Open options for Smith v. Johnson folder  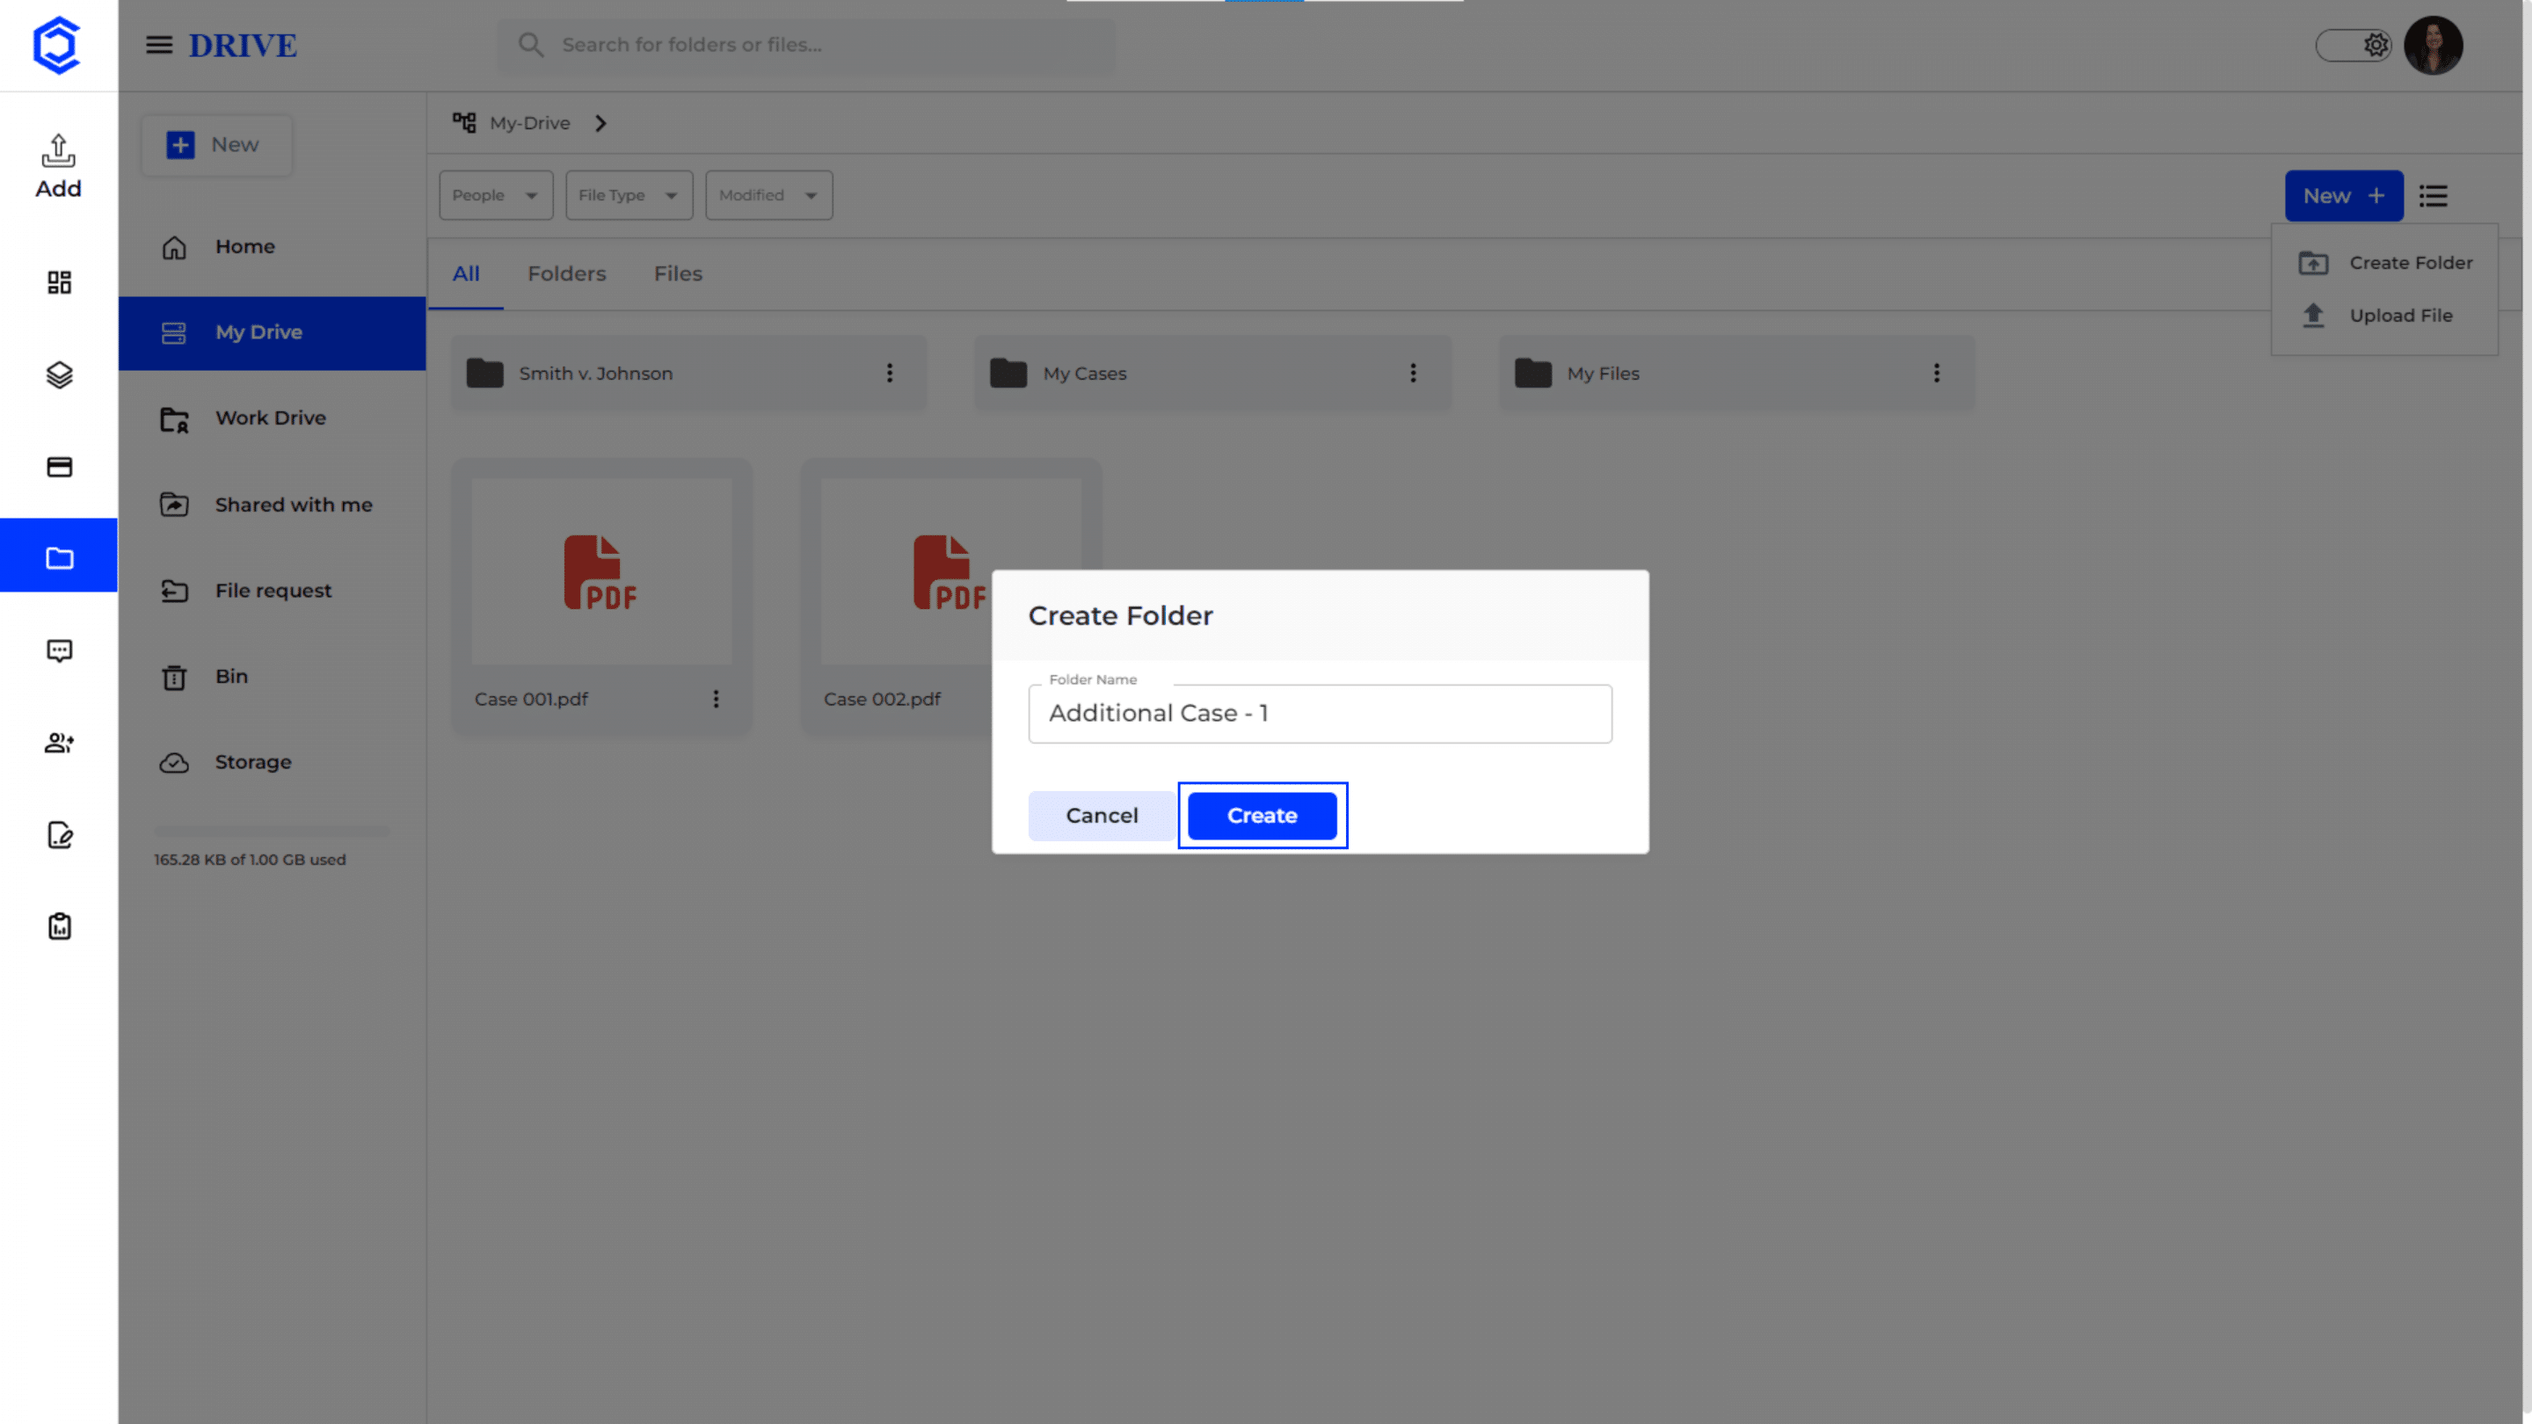(x=890, y=374)
